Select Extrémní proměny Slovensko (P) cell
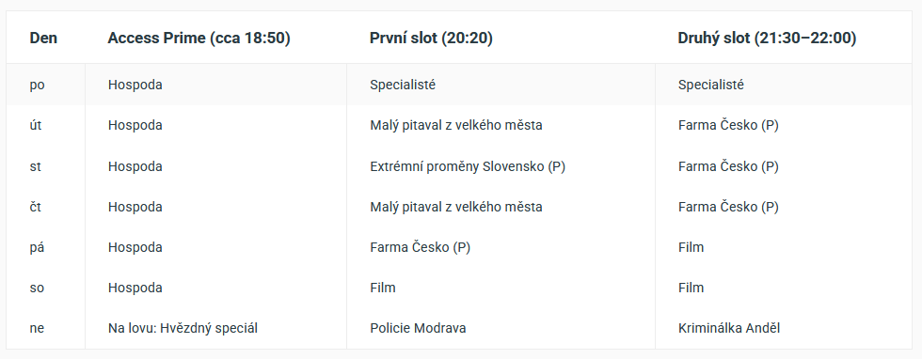The width and height of the screenshot is (922, 359). (x=468, y=166)
